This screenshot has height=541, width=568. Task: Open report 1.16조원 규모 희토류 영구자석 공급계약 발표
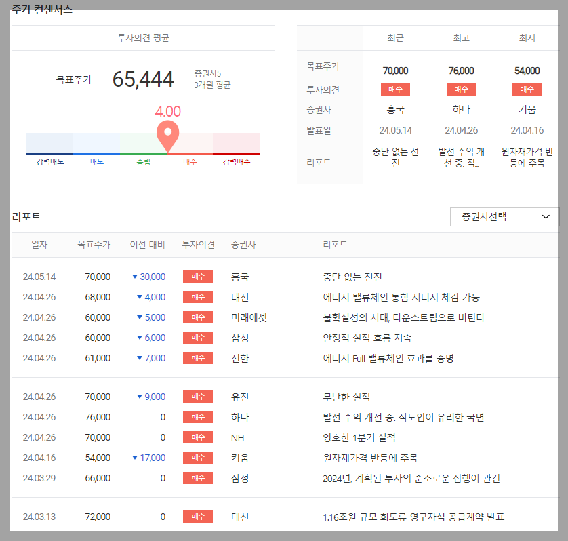click(x=413, y=517)
